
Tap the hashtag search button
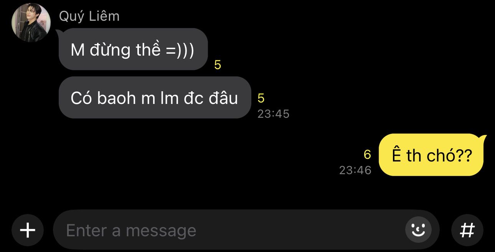tap(467, 230)
